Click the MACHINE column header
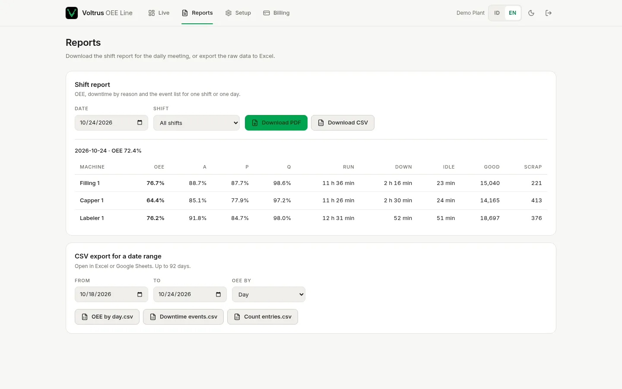 click(92, 167)
